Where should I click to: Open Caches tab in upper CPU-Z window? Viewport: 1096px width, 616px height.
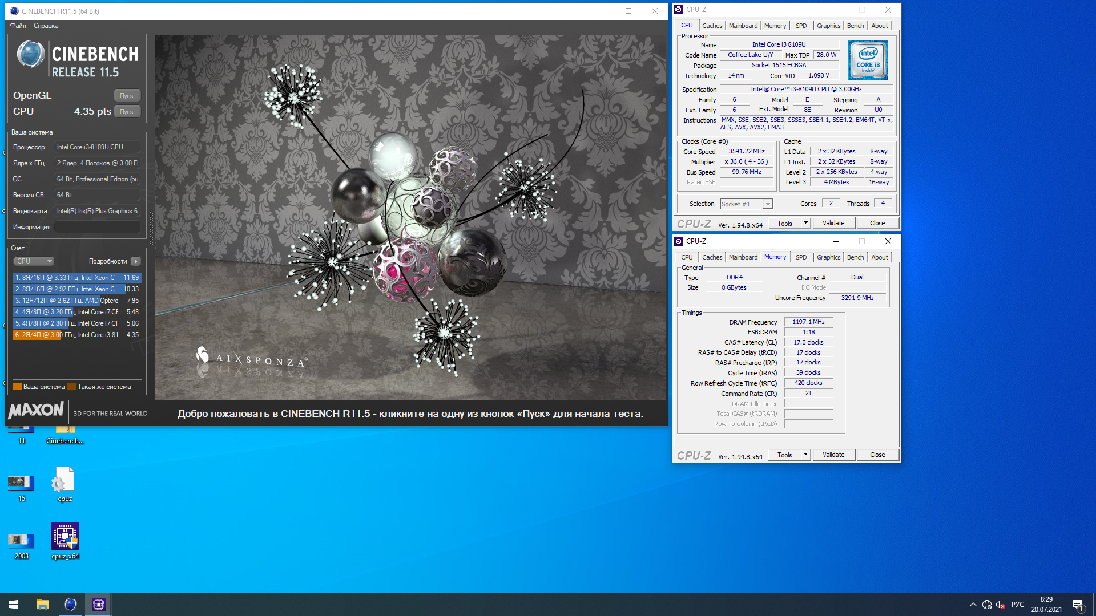(x=712, y=26)
